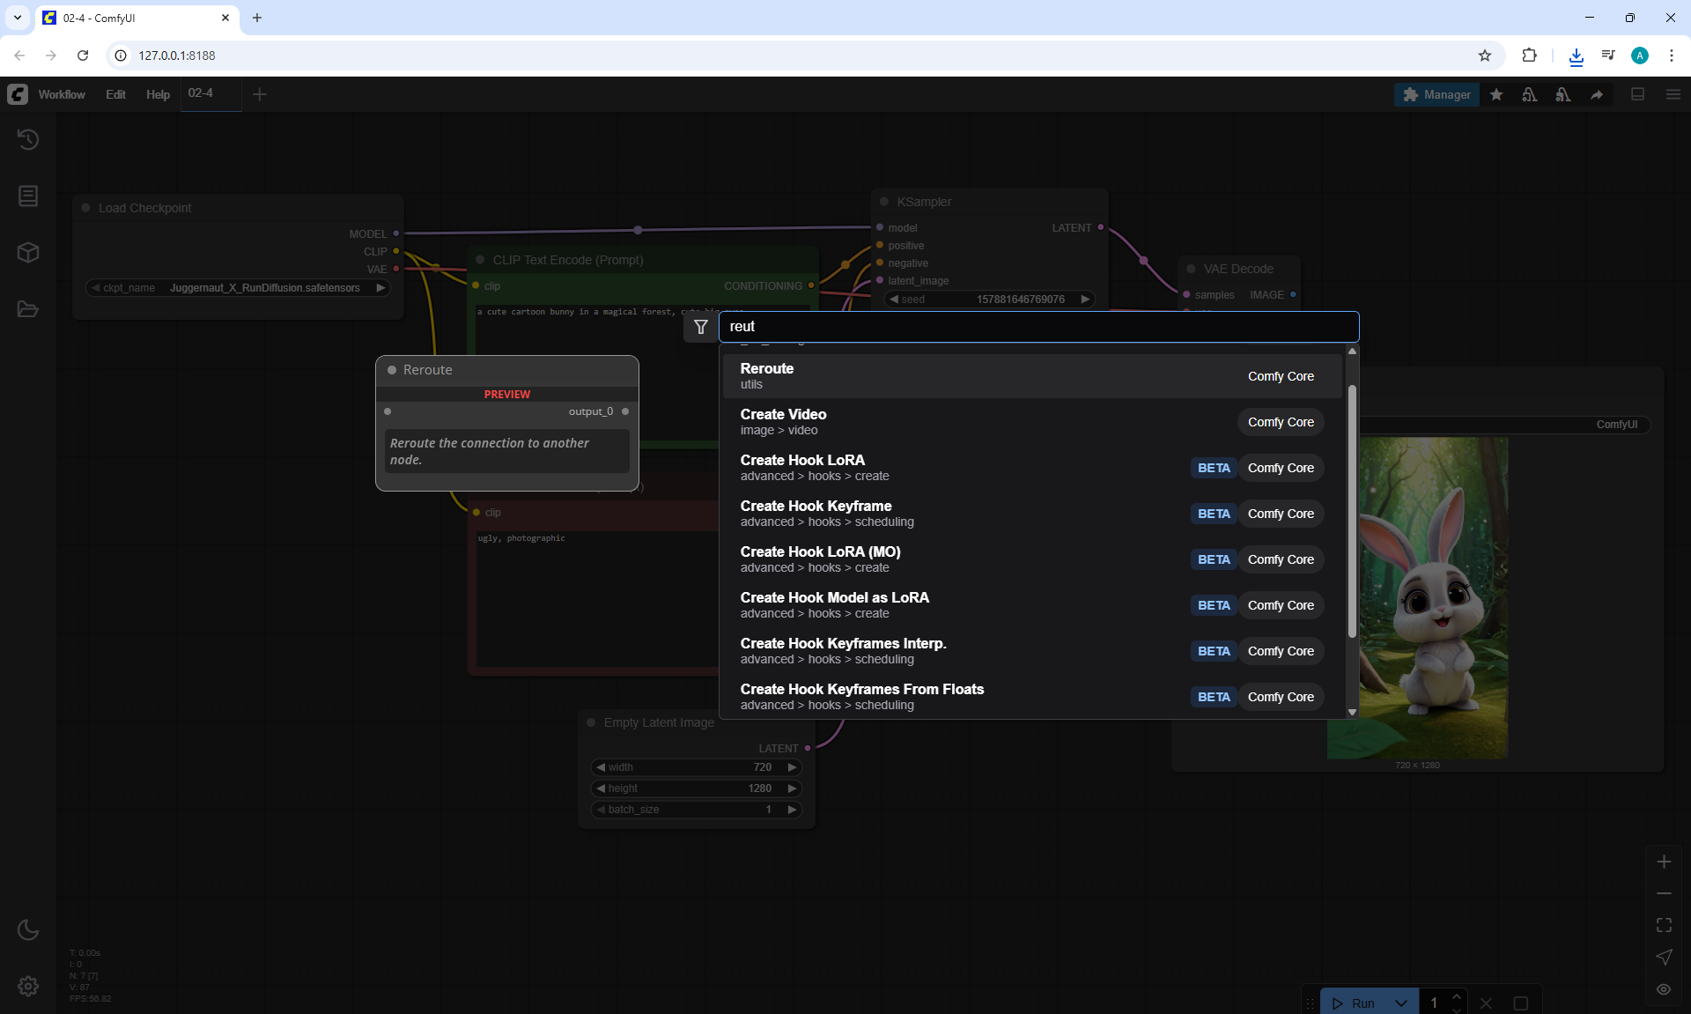Open the Manager button
The height and width of the screenshot is (1014, 1691).
(x=1436, y=94)
